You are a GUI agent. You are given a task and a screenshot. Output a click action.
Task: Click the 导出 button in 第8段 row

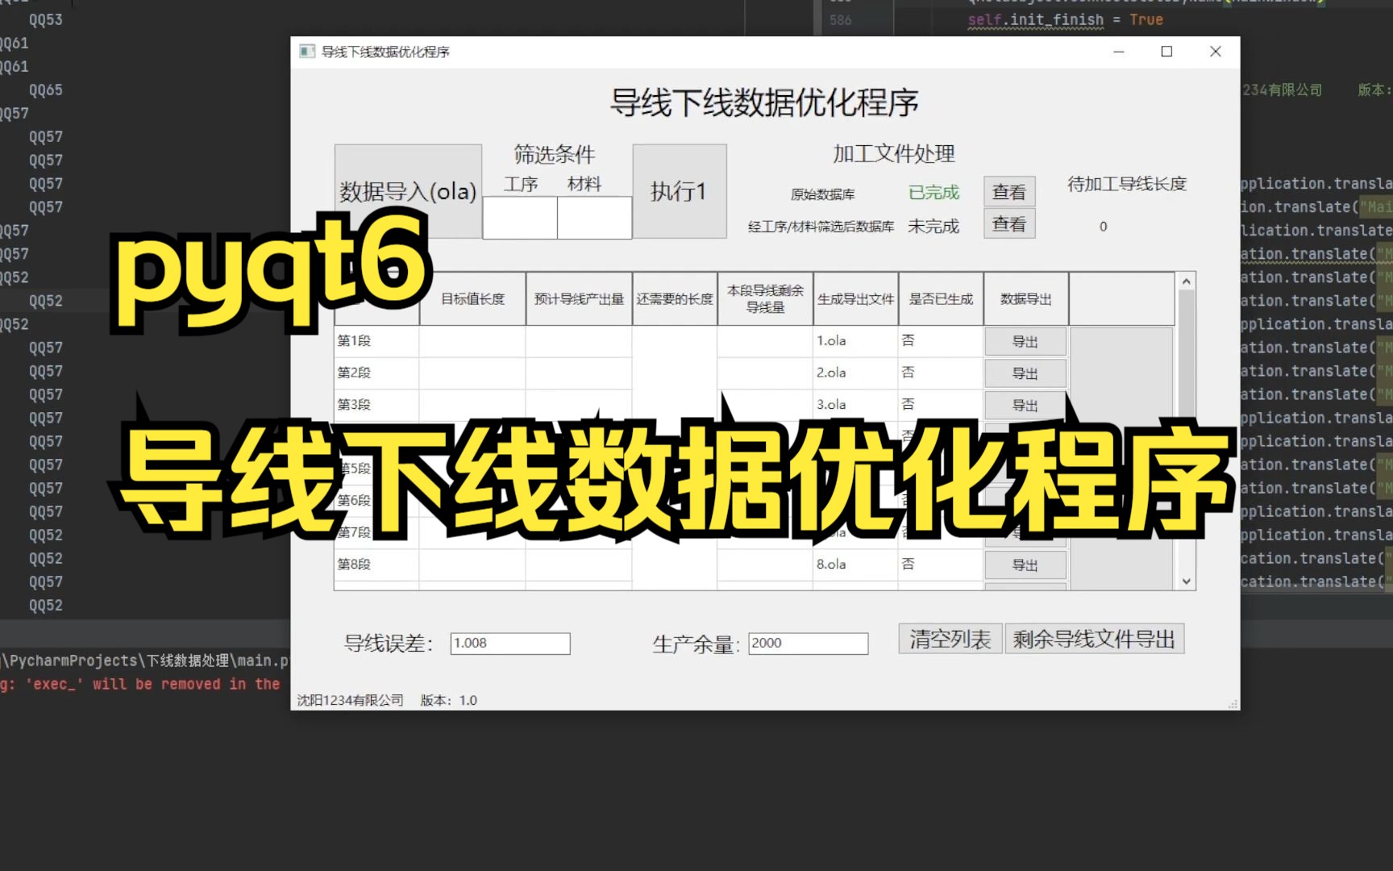coord(1025,565)
